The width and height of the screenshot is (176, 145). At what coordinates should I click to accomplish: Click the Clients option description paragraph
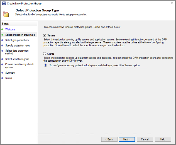click(108, 59)
